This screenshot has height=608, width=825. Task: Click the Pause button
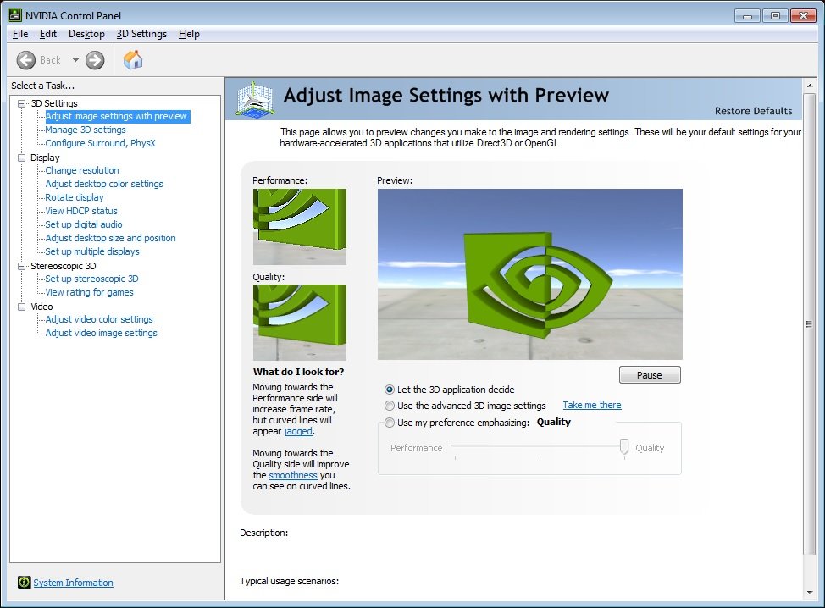click(x=650, y=375)
